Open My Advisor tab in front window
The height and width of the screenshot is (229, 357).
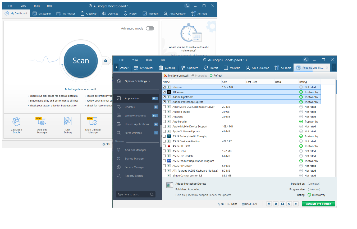coord(144,68)
